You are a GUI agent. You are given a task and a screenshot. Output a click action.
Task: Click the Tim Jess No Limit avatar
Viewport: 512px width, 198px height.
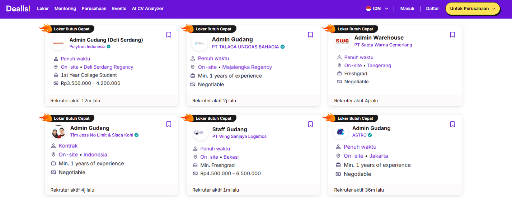coord(58,132)
